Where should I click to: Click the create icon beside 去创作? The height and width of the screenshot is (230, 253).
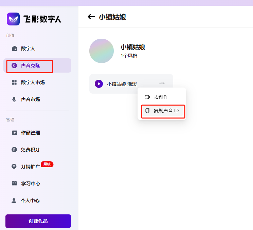(x=147, y=97)
